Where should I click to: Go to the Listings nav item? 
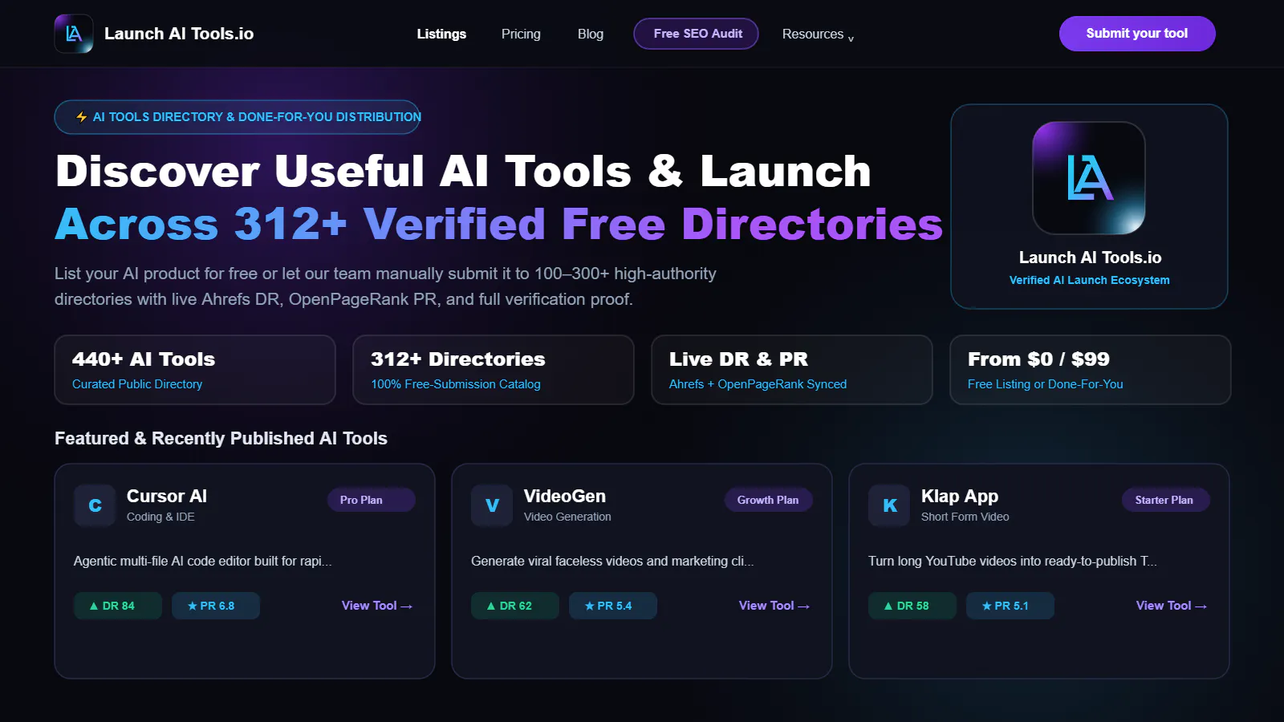(441, 34)
